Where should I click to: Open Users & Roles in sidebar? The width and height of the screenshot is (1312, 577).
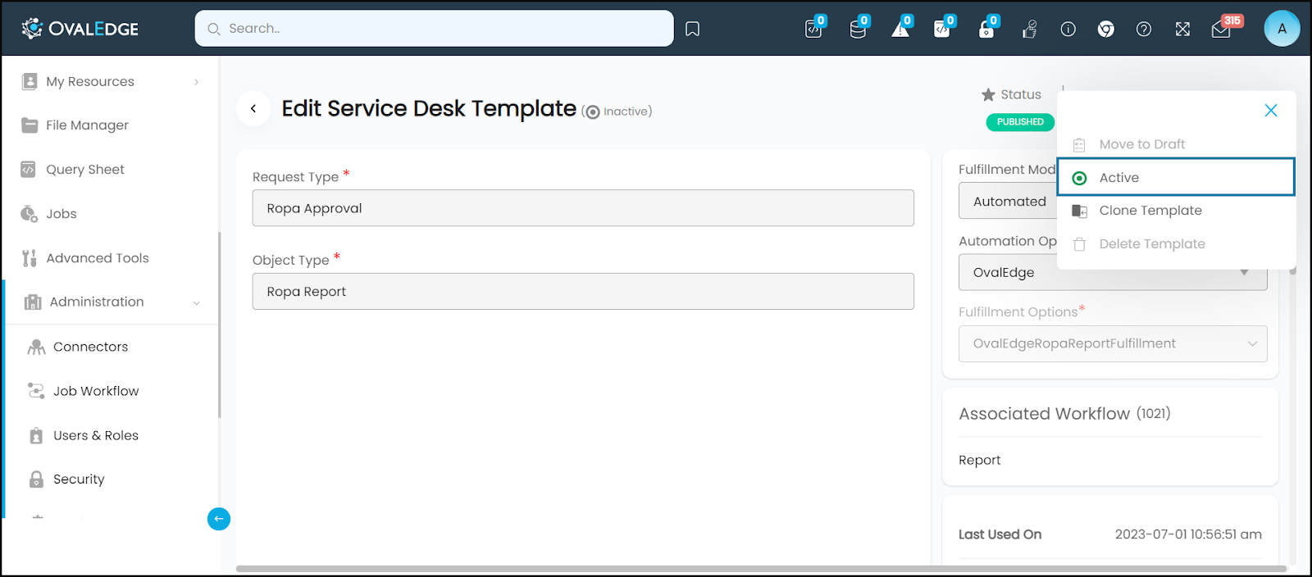pyautogui.click(x=96, y=435)
